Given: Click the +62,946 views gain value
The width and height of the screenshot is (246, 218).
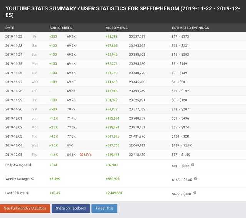Looking at the screenshot, I should (x=111, y=55).
